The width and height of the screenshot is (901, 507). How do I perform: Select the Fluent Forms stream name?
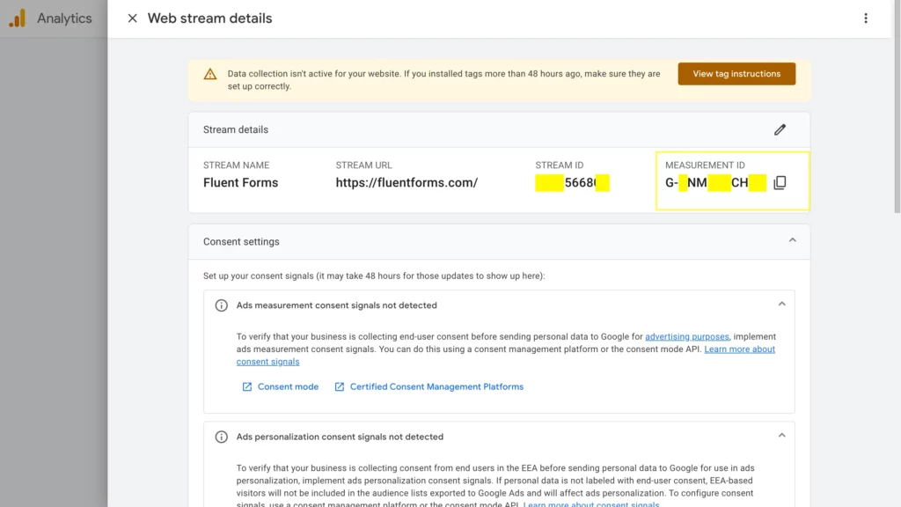[x=241, y=183]
